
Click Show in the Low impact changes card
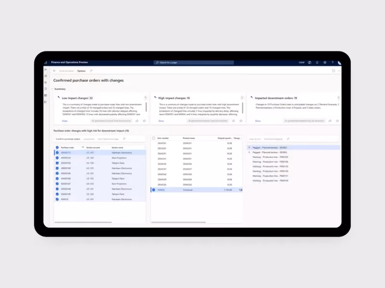click(64, 121)
